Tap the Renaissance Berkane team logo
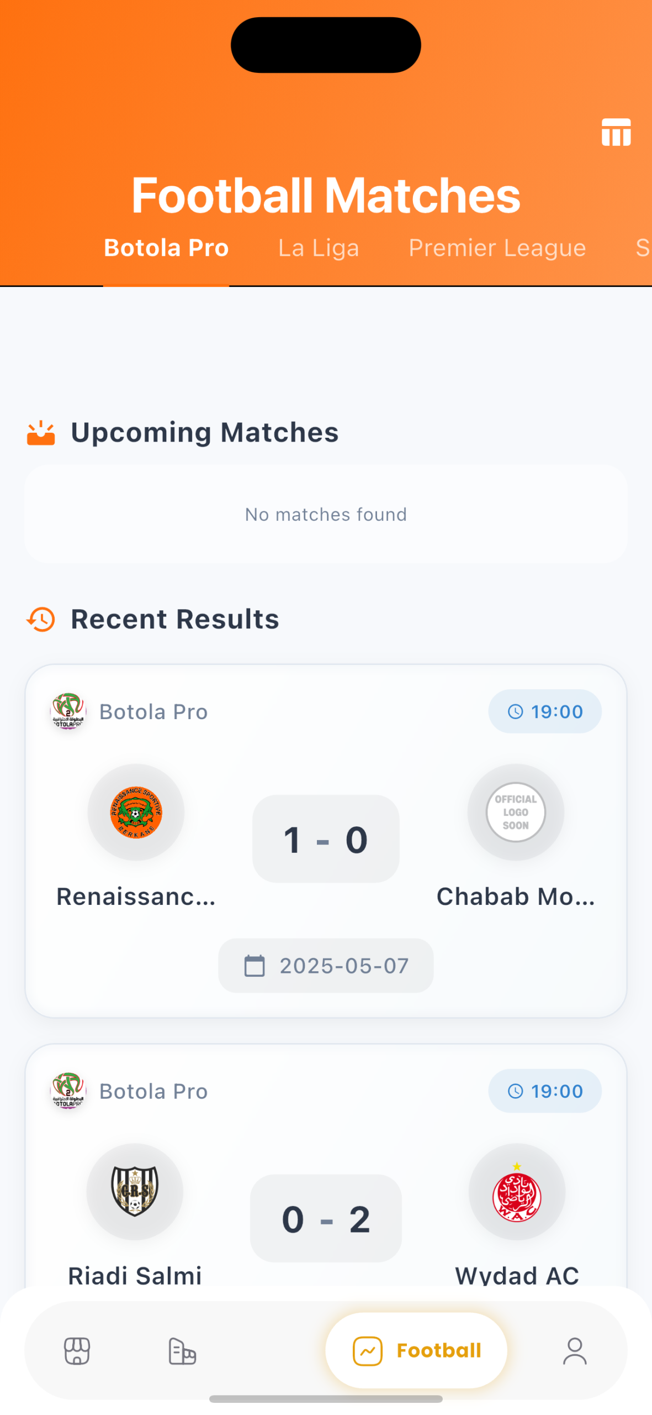Viewport: 652px width, 1415px height. (x=136, y=812)
